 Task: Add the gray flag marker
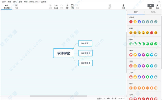tap(156, 55)
